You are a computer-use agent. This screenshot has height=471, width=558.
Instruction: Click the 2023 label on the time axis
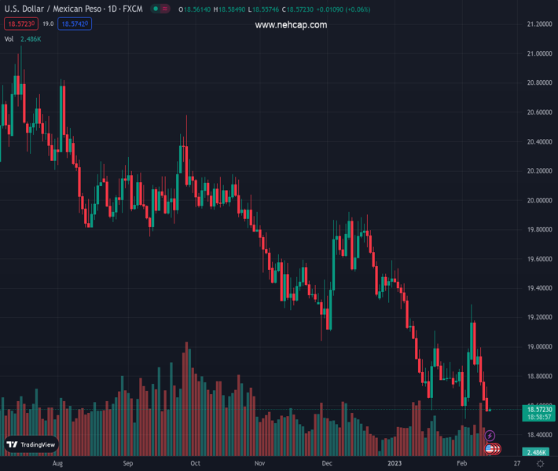(x=395, y=463)
